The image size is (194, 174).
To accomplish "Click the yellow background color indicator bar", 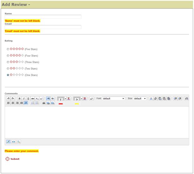I will [77, 104].
